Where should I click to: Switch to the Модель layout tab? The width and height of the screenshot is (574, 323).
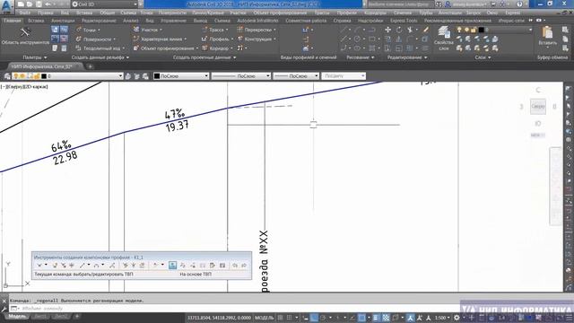point(17,317)
